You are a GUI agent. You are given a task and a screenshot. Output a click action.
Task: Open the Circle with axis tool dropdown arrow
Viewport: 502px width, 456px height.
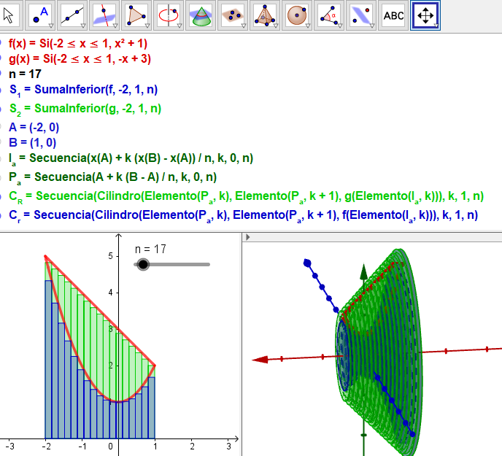[x=179, y=26]
